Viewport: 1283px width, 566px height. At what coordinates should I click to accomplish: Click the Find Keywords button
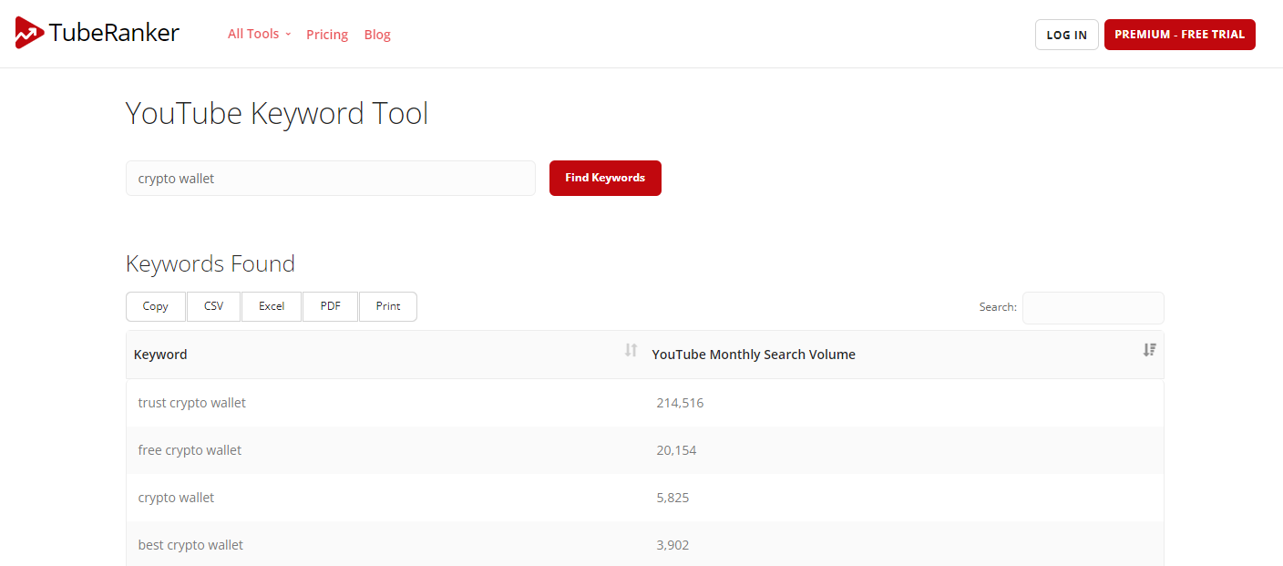(605, 178)
